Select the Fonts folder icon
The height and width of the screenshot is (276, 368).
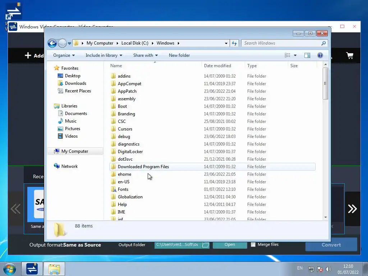[x=113, y=189]
